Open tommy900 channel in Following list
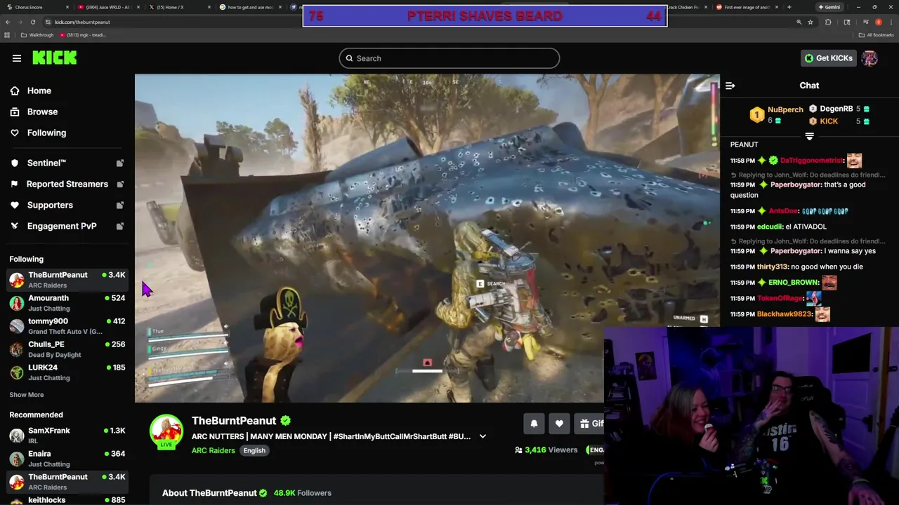899x505 pixels. coord(67,326)
